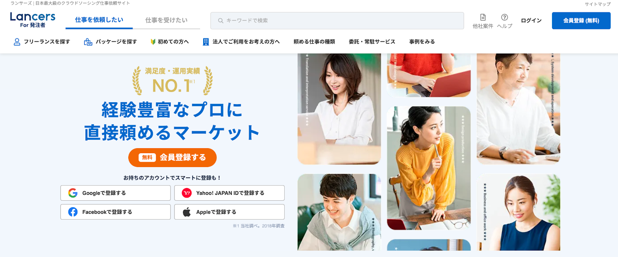Open the ログイン link
This screenshot has width=618, height=257.
(x=531, y=21)
